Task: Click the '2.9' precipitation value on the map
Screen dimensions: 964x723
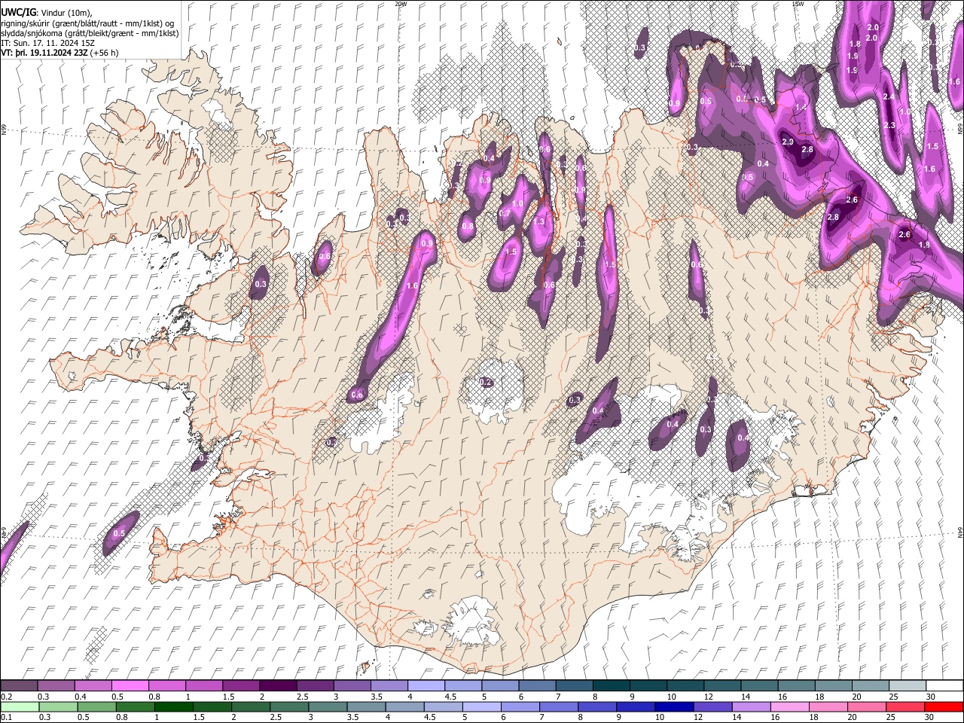Action: (789, 142)
